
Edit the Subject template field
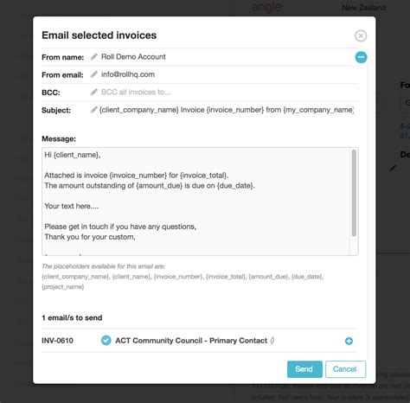pyautogui.click(x=227, y=110)
